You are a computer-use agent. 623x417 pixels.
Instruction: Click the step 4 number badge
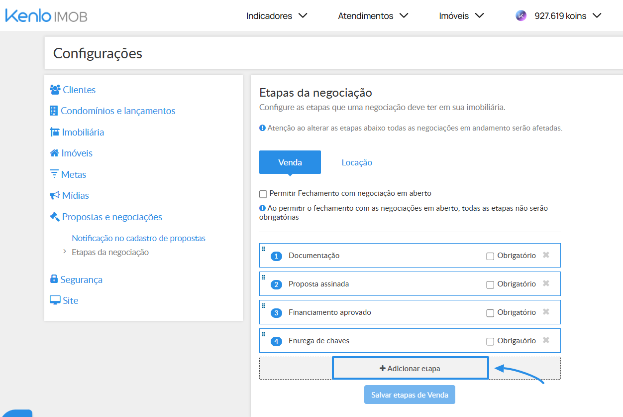(277, 341)
